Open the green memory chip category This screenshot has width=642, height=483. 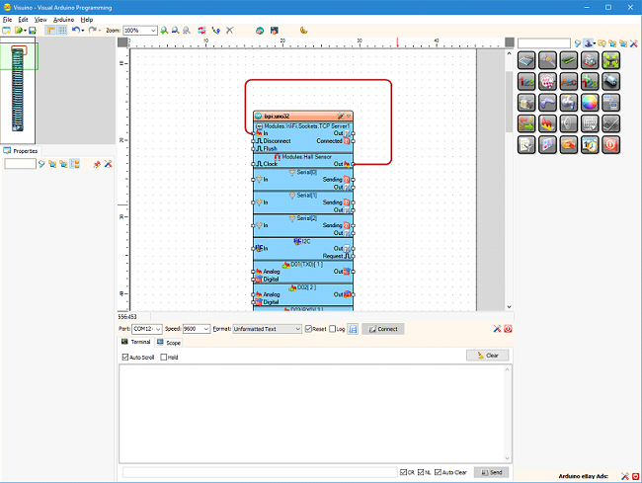(x=569, y=60)
